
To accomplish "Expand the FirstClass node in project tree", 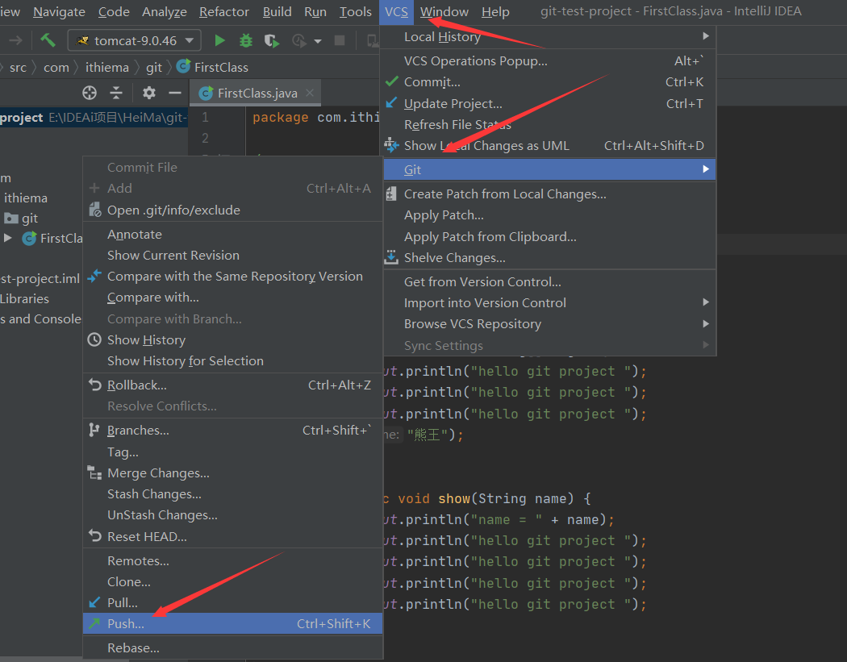I will (x=7, y=238).
